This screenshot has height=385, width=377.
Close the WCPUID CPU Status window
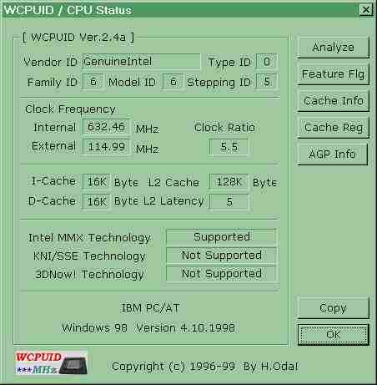pos(366,10)
